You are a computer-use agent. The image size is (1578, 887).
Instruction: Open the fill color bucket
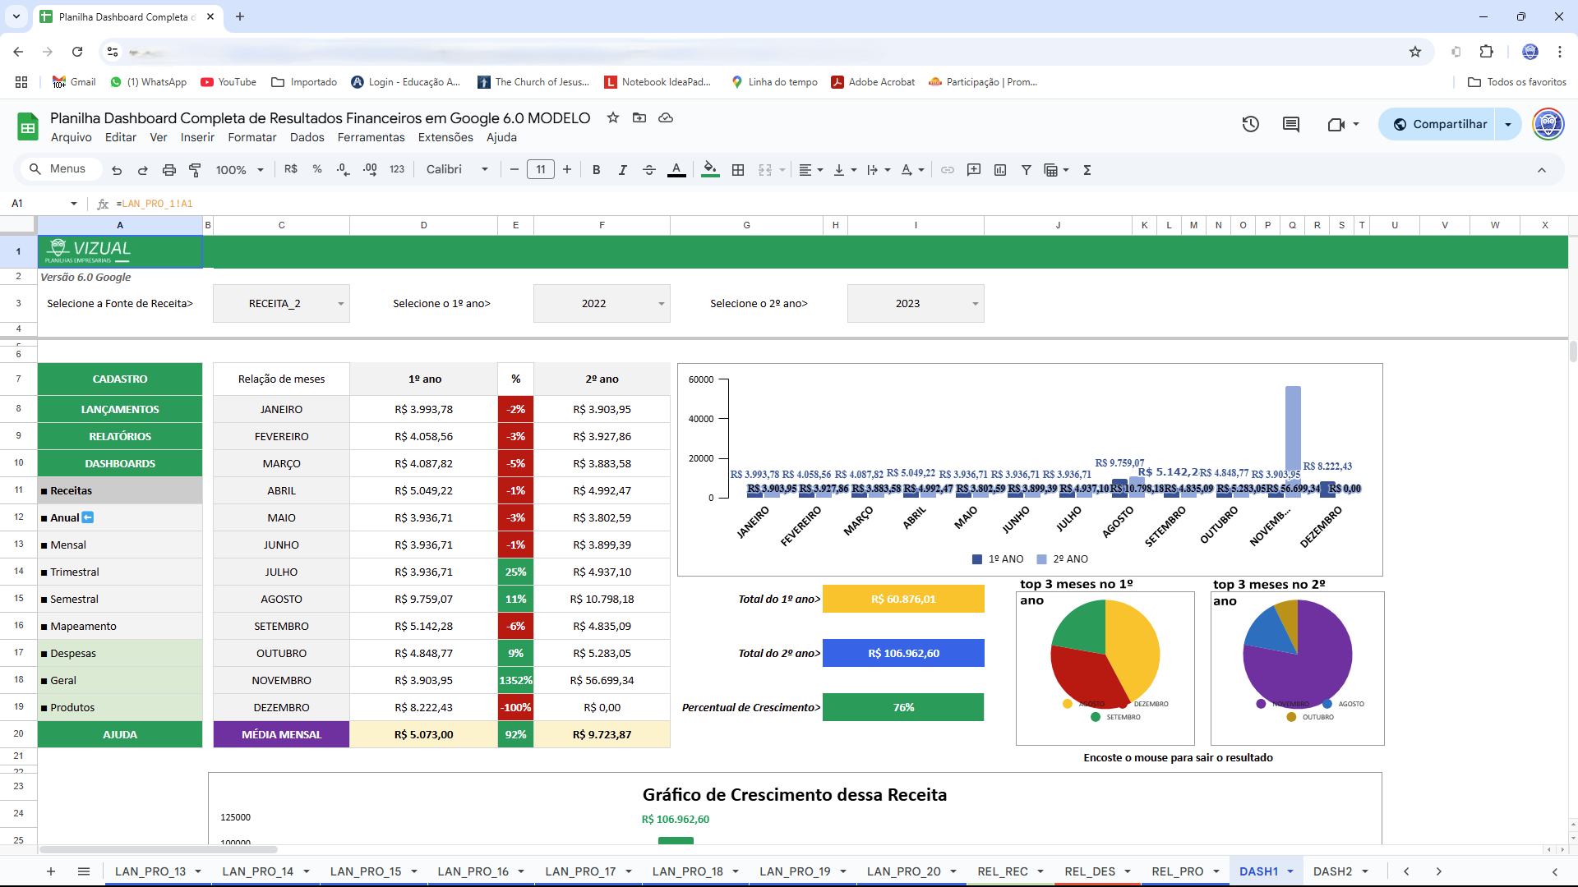click(x=710, y=170)
